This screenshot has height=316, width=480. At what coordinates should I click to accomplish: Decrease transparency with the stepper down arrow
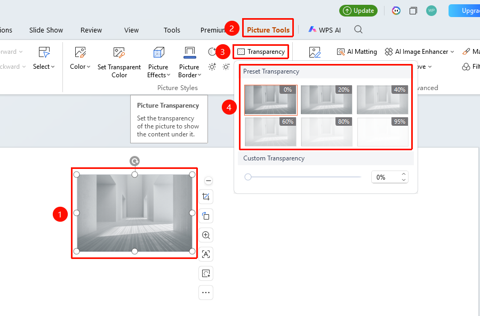pos(404,180)
